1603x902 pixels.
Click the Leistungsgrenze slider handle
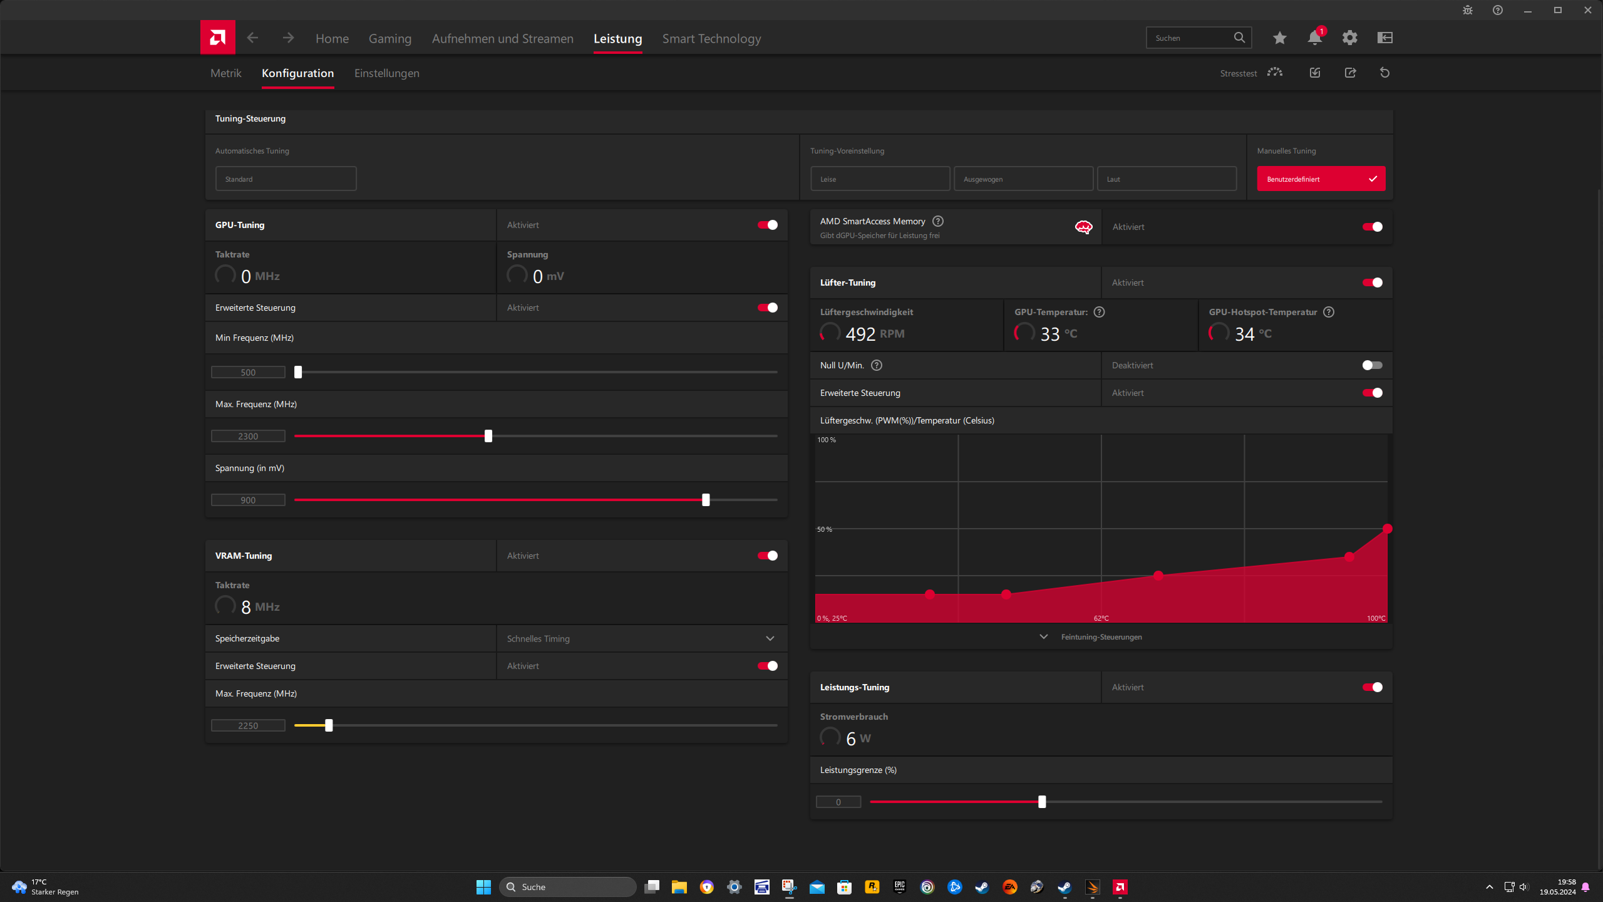tap(1042, 802)
